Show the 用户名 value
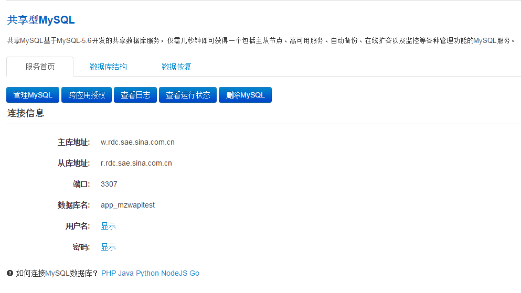Viewport: 521px width, 293px height. click(108, 226)
